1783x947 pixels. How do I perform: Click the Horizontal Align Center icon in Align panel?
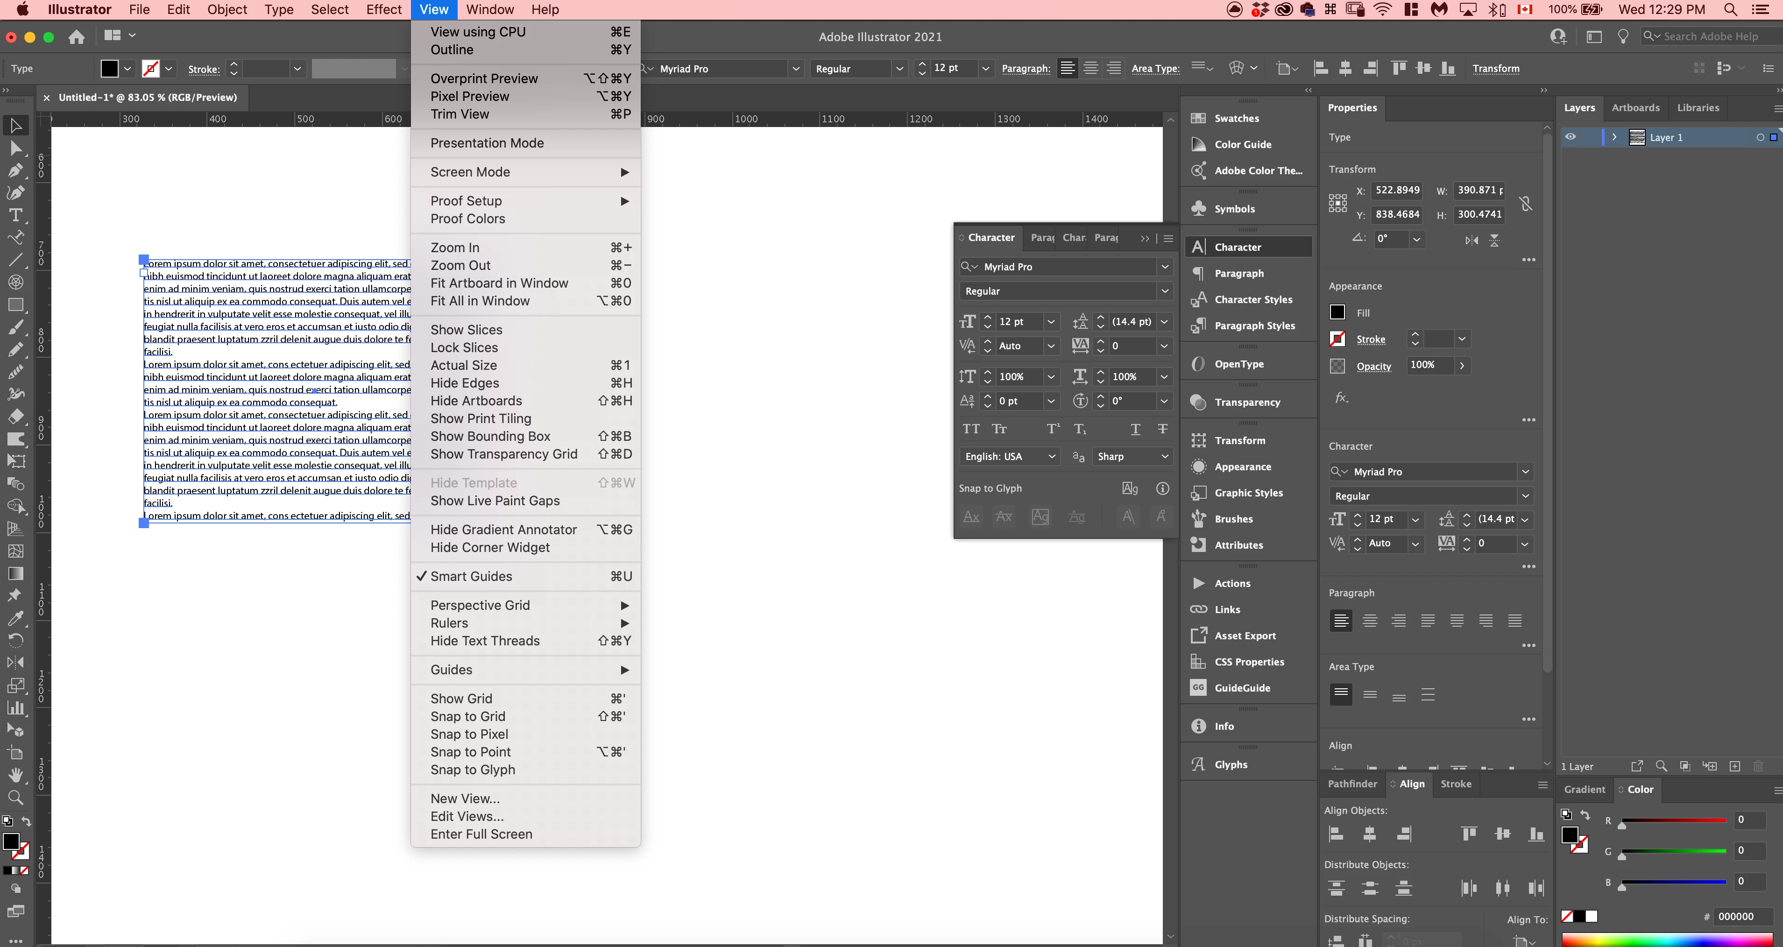(1369, 834)
